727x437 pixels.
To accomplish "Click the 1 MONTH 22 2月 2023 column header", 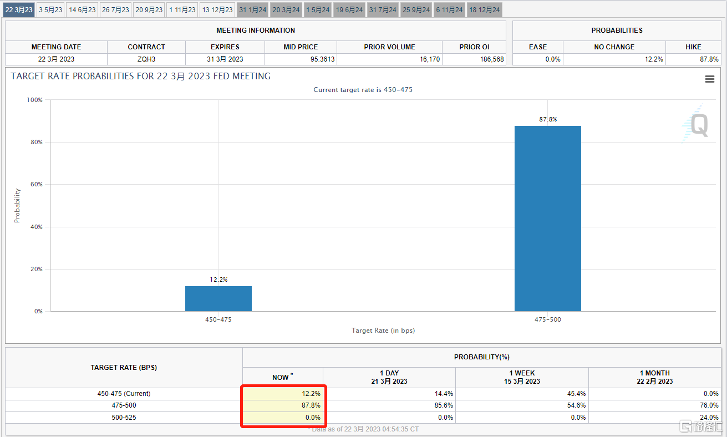I will [655, 377].
